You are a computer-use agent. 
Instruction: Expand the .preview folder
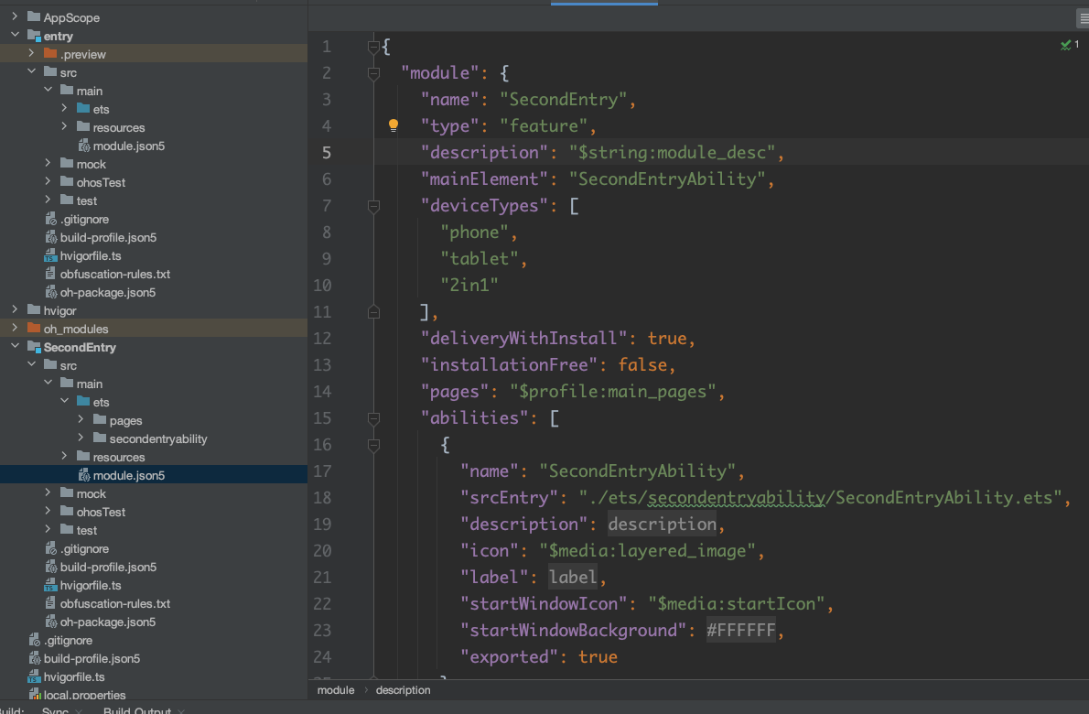point(31,53)
